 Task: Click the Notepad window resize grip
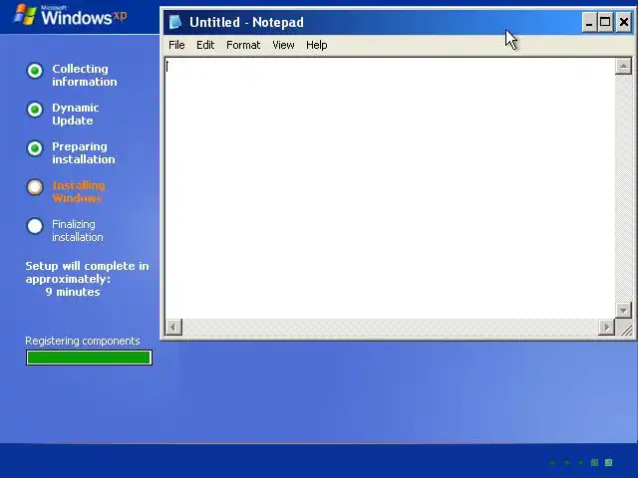626,328
